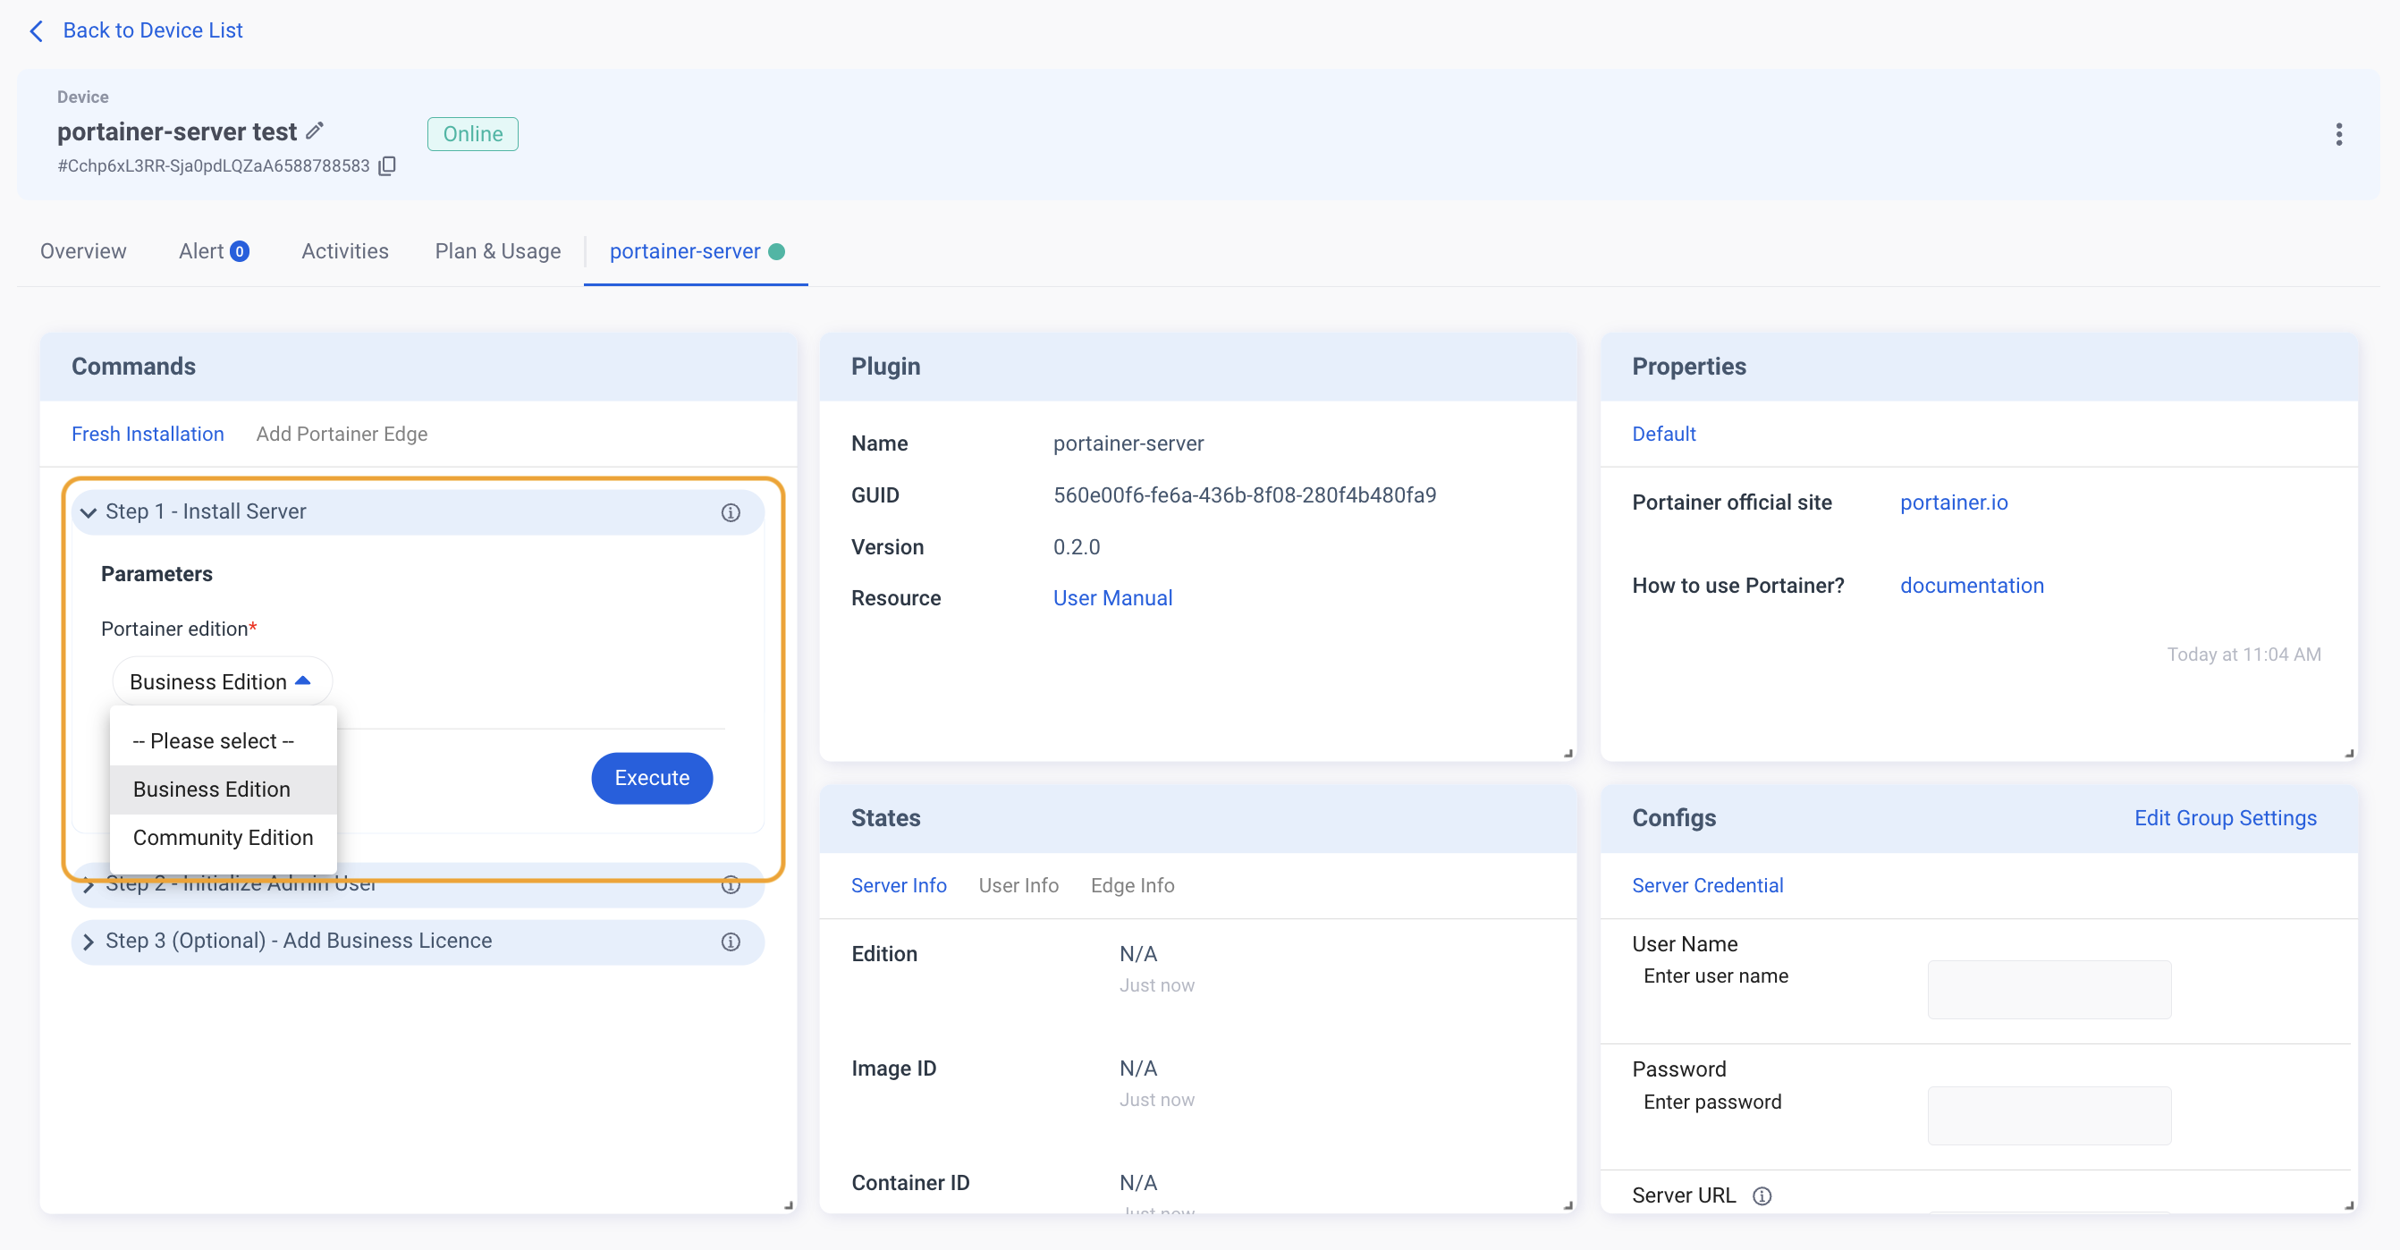This screenshot has height=1250, width=2400.
Task: Grab the Commands panel resize handle
Action: [x=788, y=1204]
